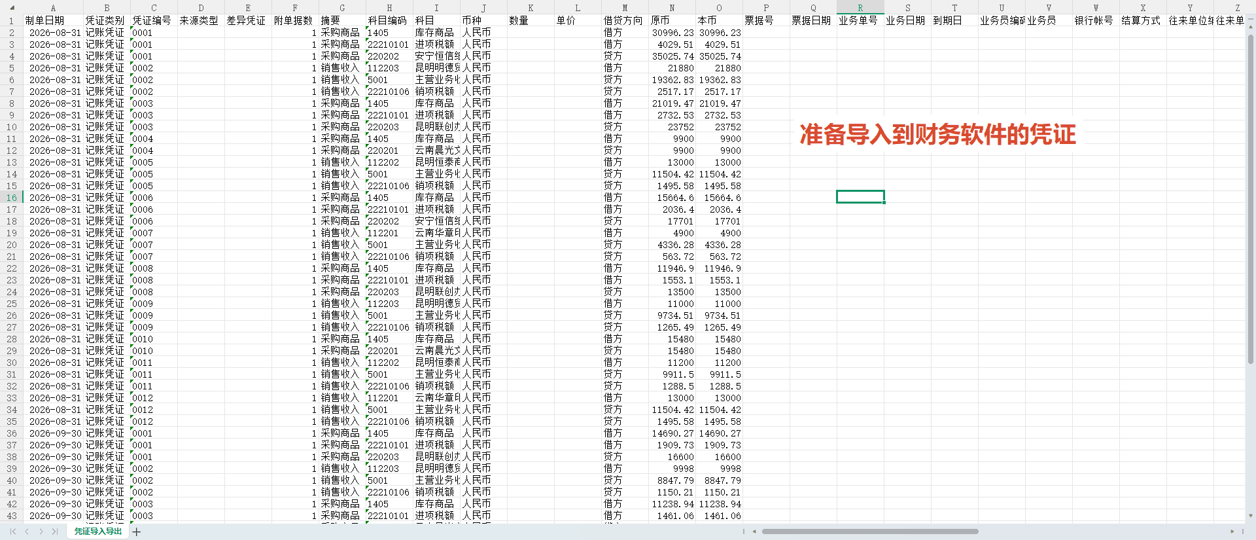This screenshot has width=1256, height=540.
Task: Click the 附单据数 header cell
Action: pos(295,21)
